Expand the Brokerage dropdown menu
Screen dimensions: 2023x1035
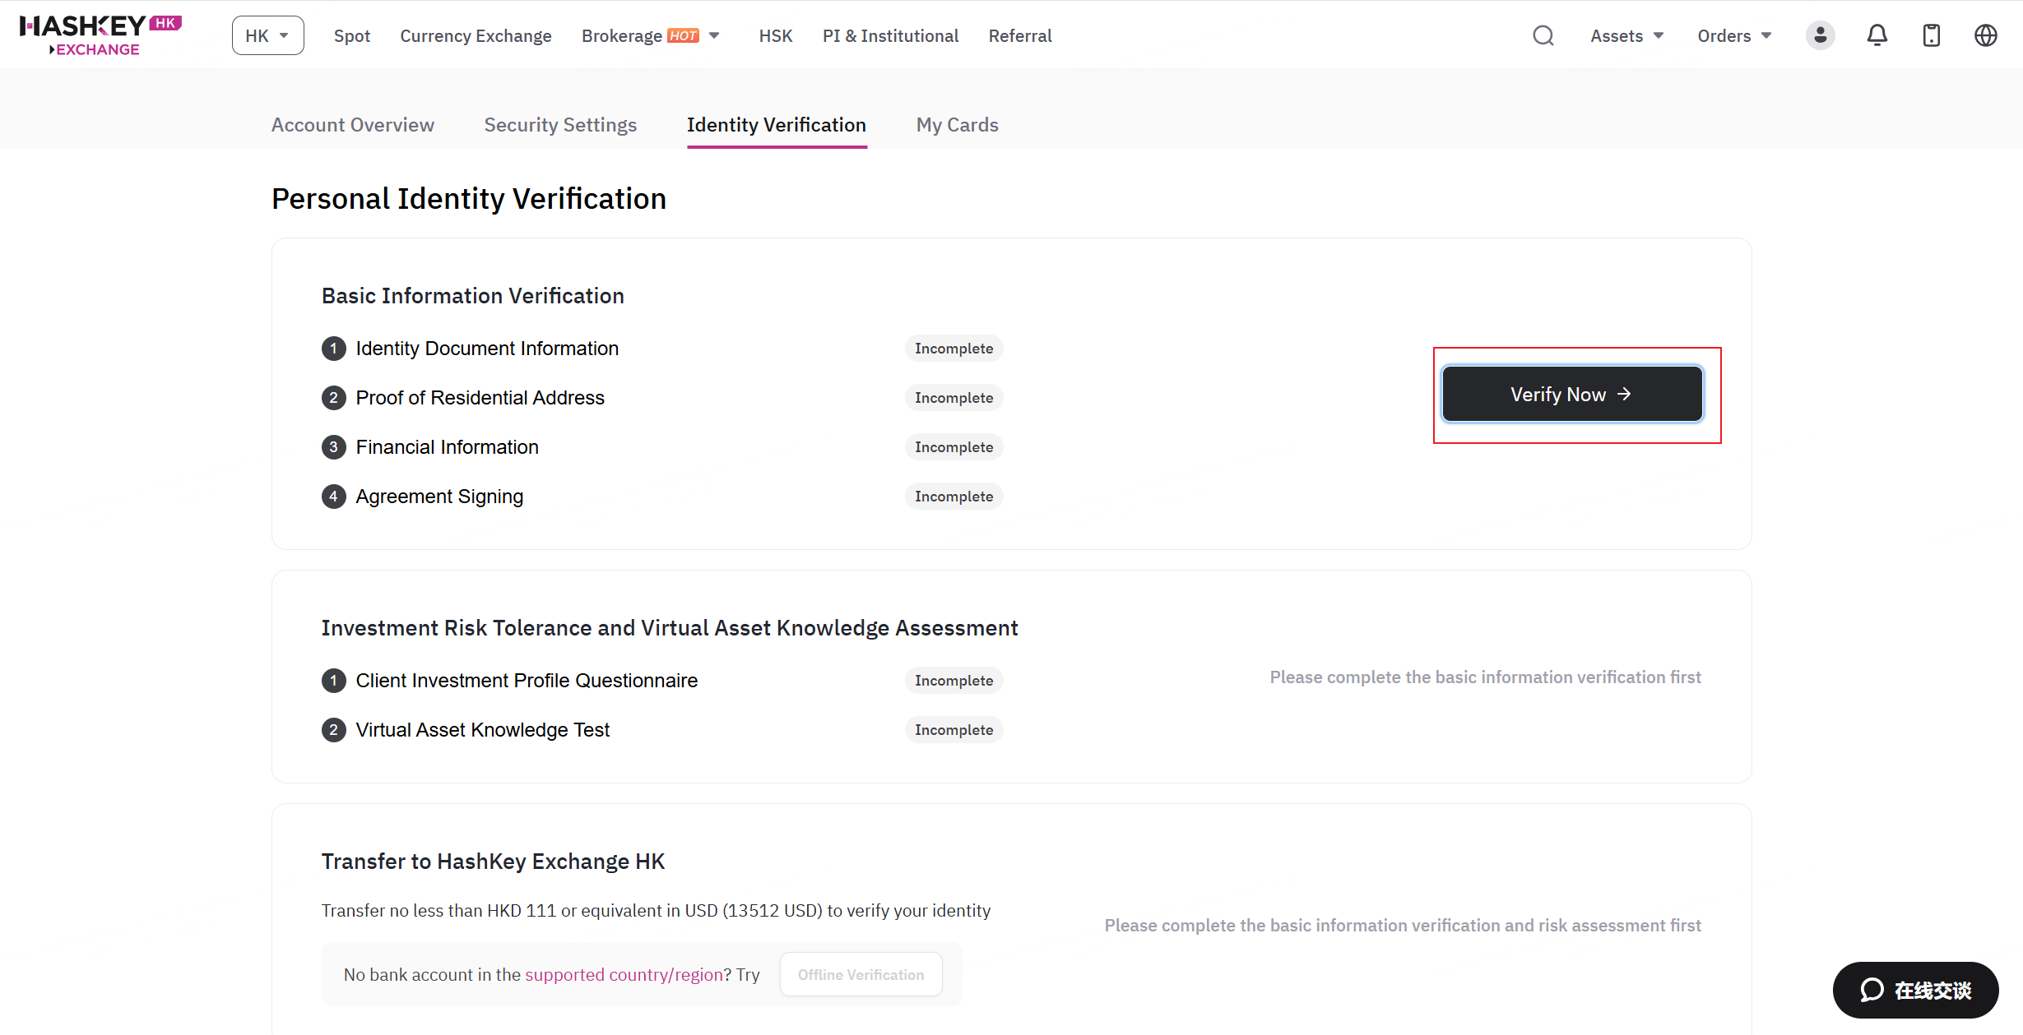point(651,35)
